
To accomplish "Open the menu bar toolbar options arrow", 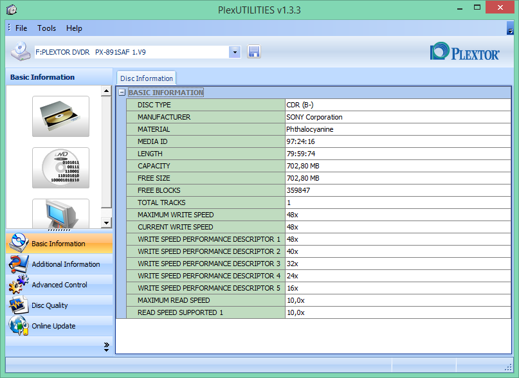I will pyautogui.click(x=510, y=28).
